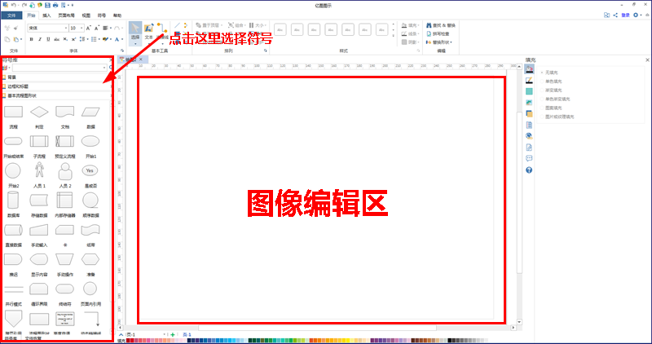
Task: Add a new page with plus button
Action: tap(173, 335)
